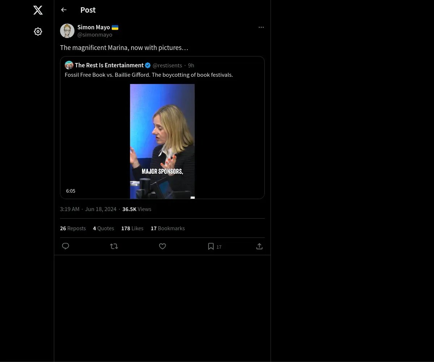434x362 pixels.
Task: Open the X home logo
Action: point(38,10)
